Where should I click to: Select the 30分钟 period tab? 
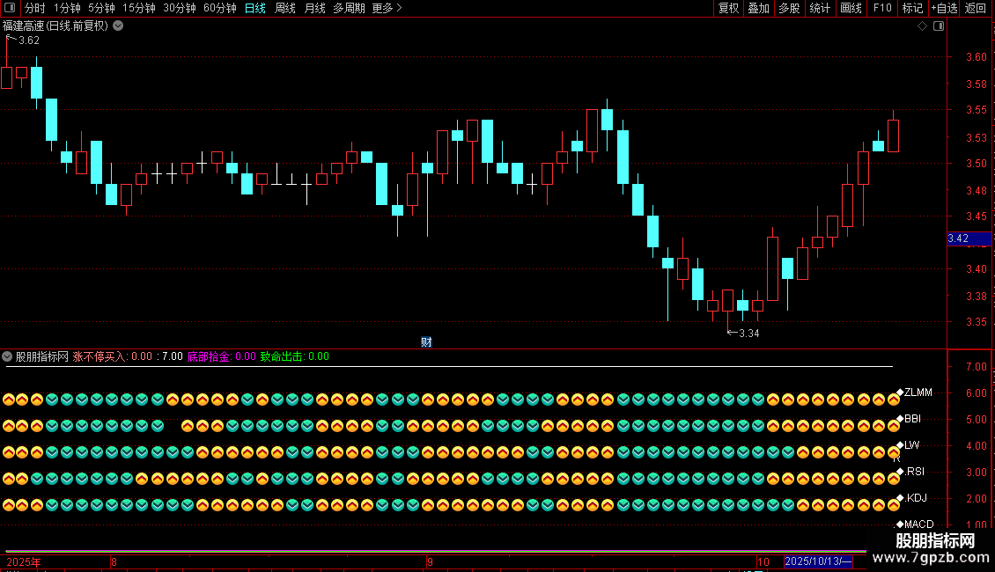coord(179,8)
